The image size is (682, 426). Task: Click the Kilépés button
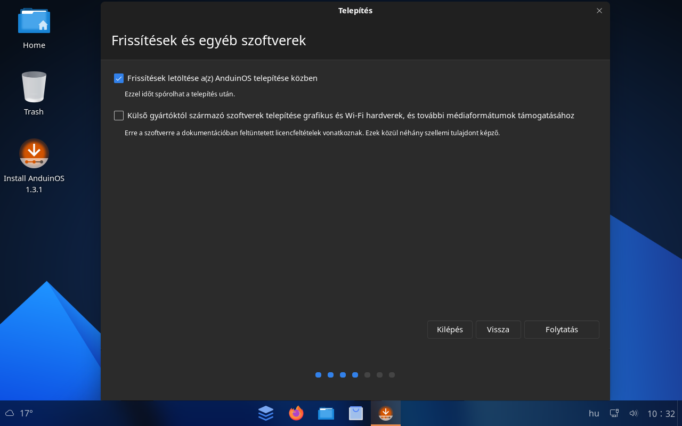[x=450, y=330]
